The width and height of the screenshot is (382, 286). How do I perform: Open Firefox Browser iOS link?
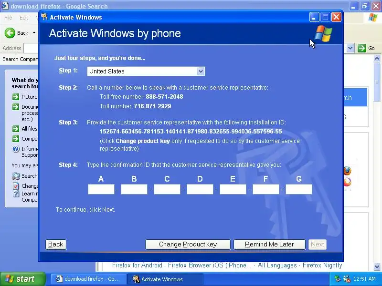pyautogui.click(x=210, y=266)
